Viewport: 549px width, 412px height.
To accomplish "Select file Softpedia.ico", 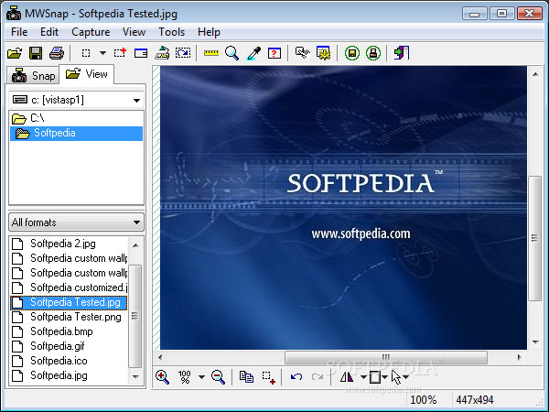I will (69, 361).
